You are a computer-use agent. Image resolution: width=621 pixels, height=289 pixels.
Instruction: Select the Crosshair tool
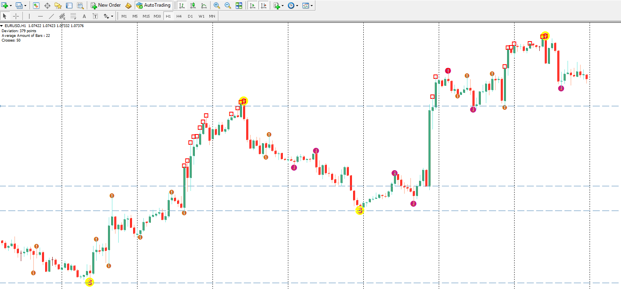(x=16, y=16)
